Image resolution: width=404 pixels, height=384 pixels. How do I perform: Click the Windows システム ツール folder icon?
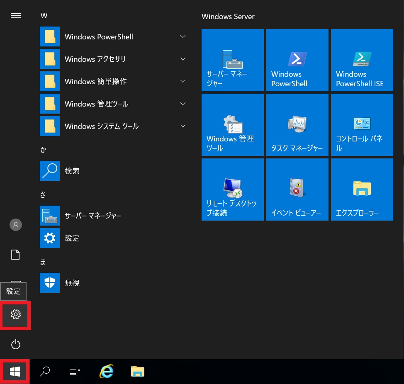tap(50, 126)
